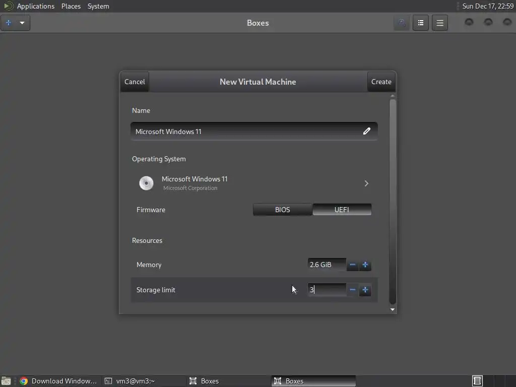Screen dimensions: 516x387
Task: Decrease Storage limit with minus button
Action: [x=352, y=290]
